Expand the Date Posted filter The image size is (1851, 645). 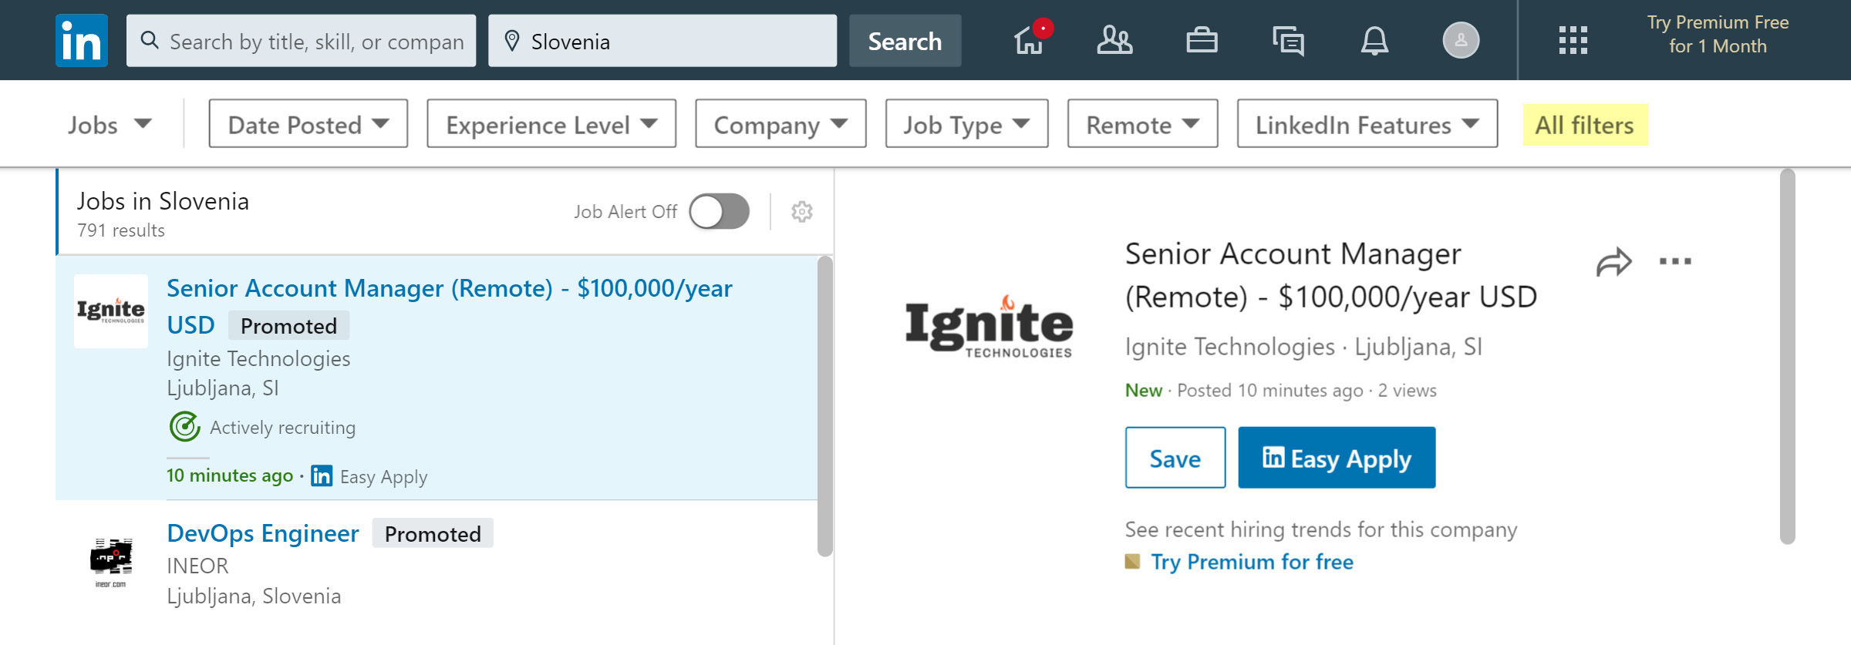pos(308,124)
